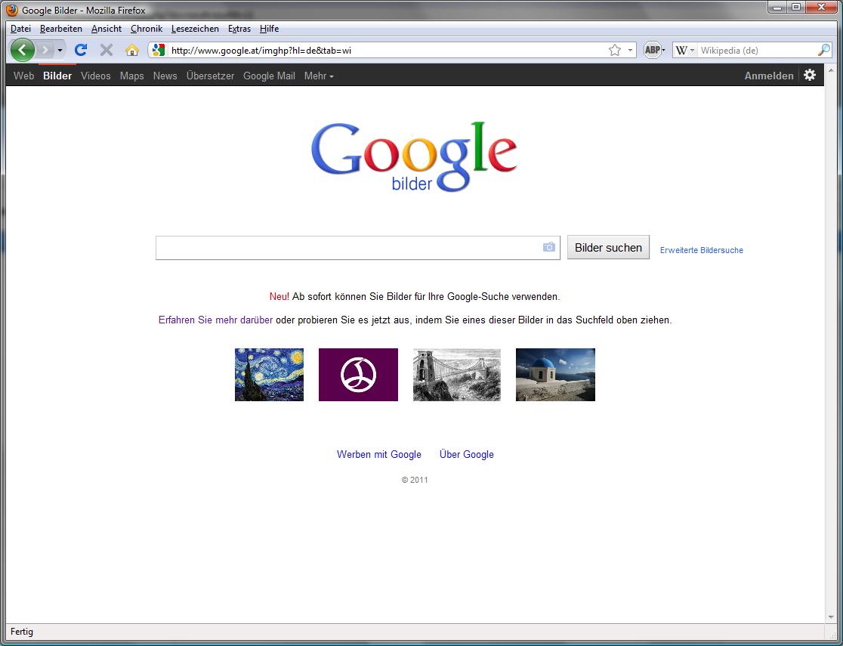Click the vertical scrollbar up arrow
This screenshot has height=646, width=843.
tap(831, 70)
